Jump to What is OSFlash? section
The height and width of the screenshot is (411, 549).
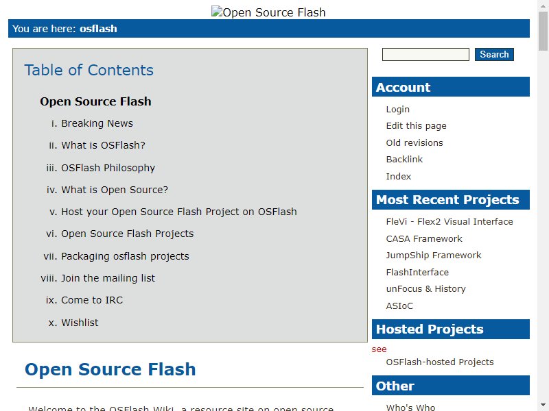tap(103, 146)
